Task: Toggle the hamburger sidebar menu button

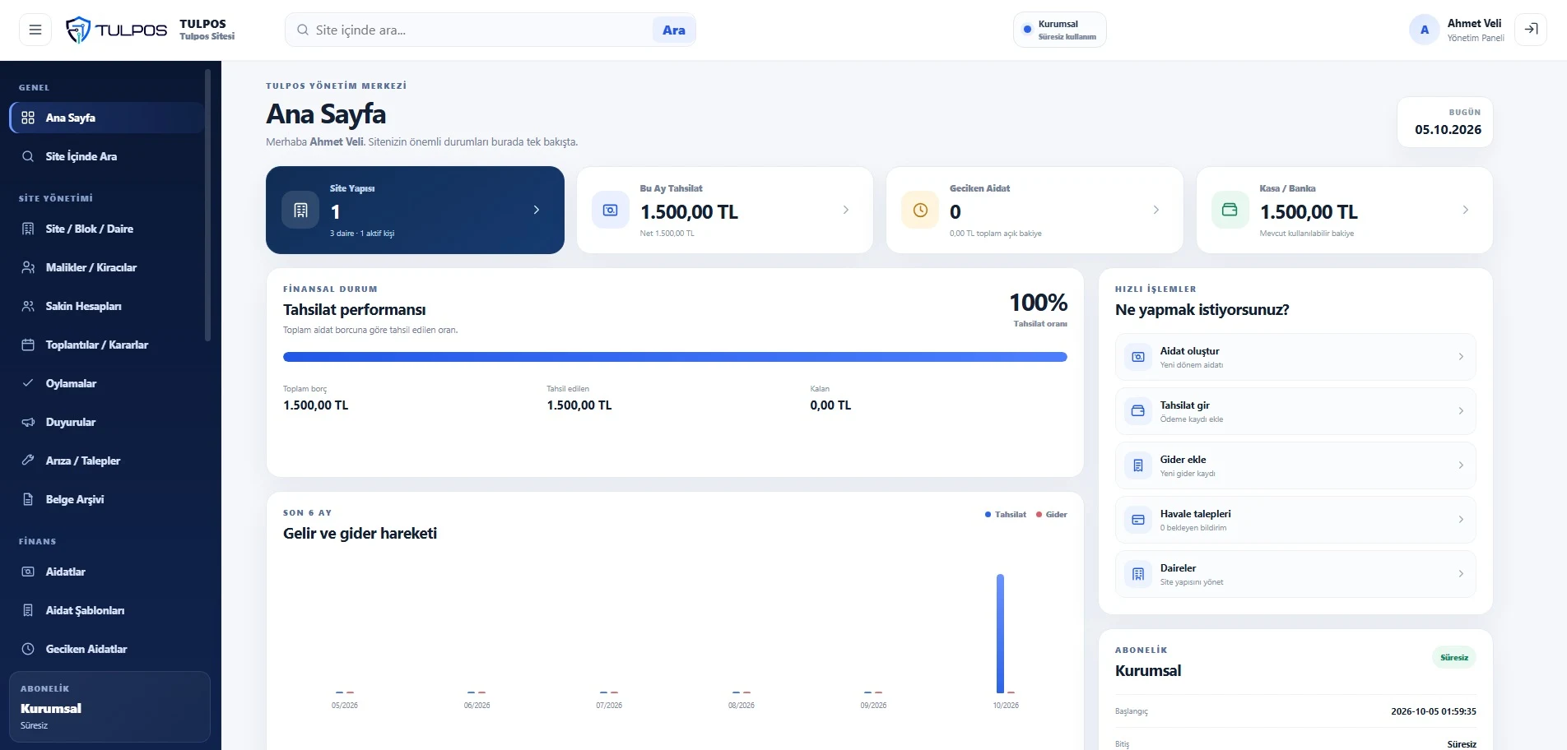Action: 35,30
